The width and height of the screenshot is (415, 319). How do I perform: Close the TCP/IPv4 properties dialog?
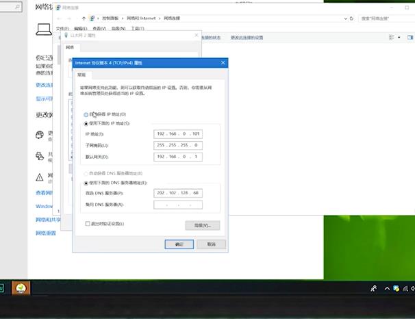(x=223, y=63)
